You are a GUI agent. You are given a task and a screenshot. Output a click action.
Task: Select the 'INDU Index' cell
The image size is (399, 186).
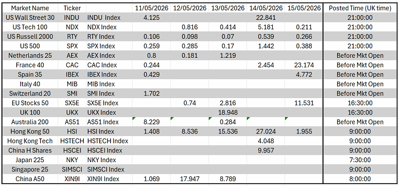pyautogui.click(x=109, y=18)
